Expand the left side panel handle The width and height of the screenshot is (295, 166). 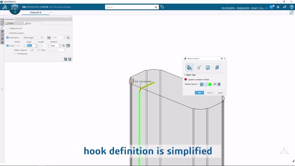(x=2, y=89)
